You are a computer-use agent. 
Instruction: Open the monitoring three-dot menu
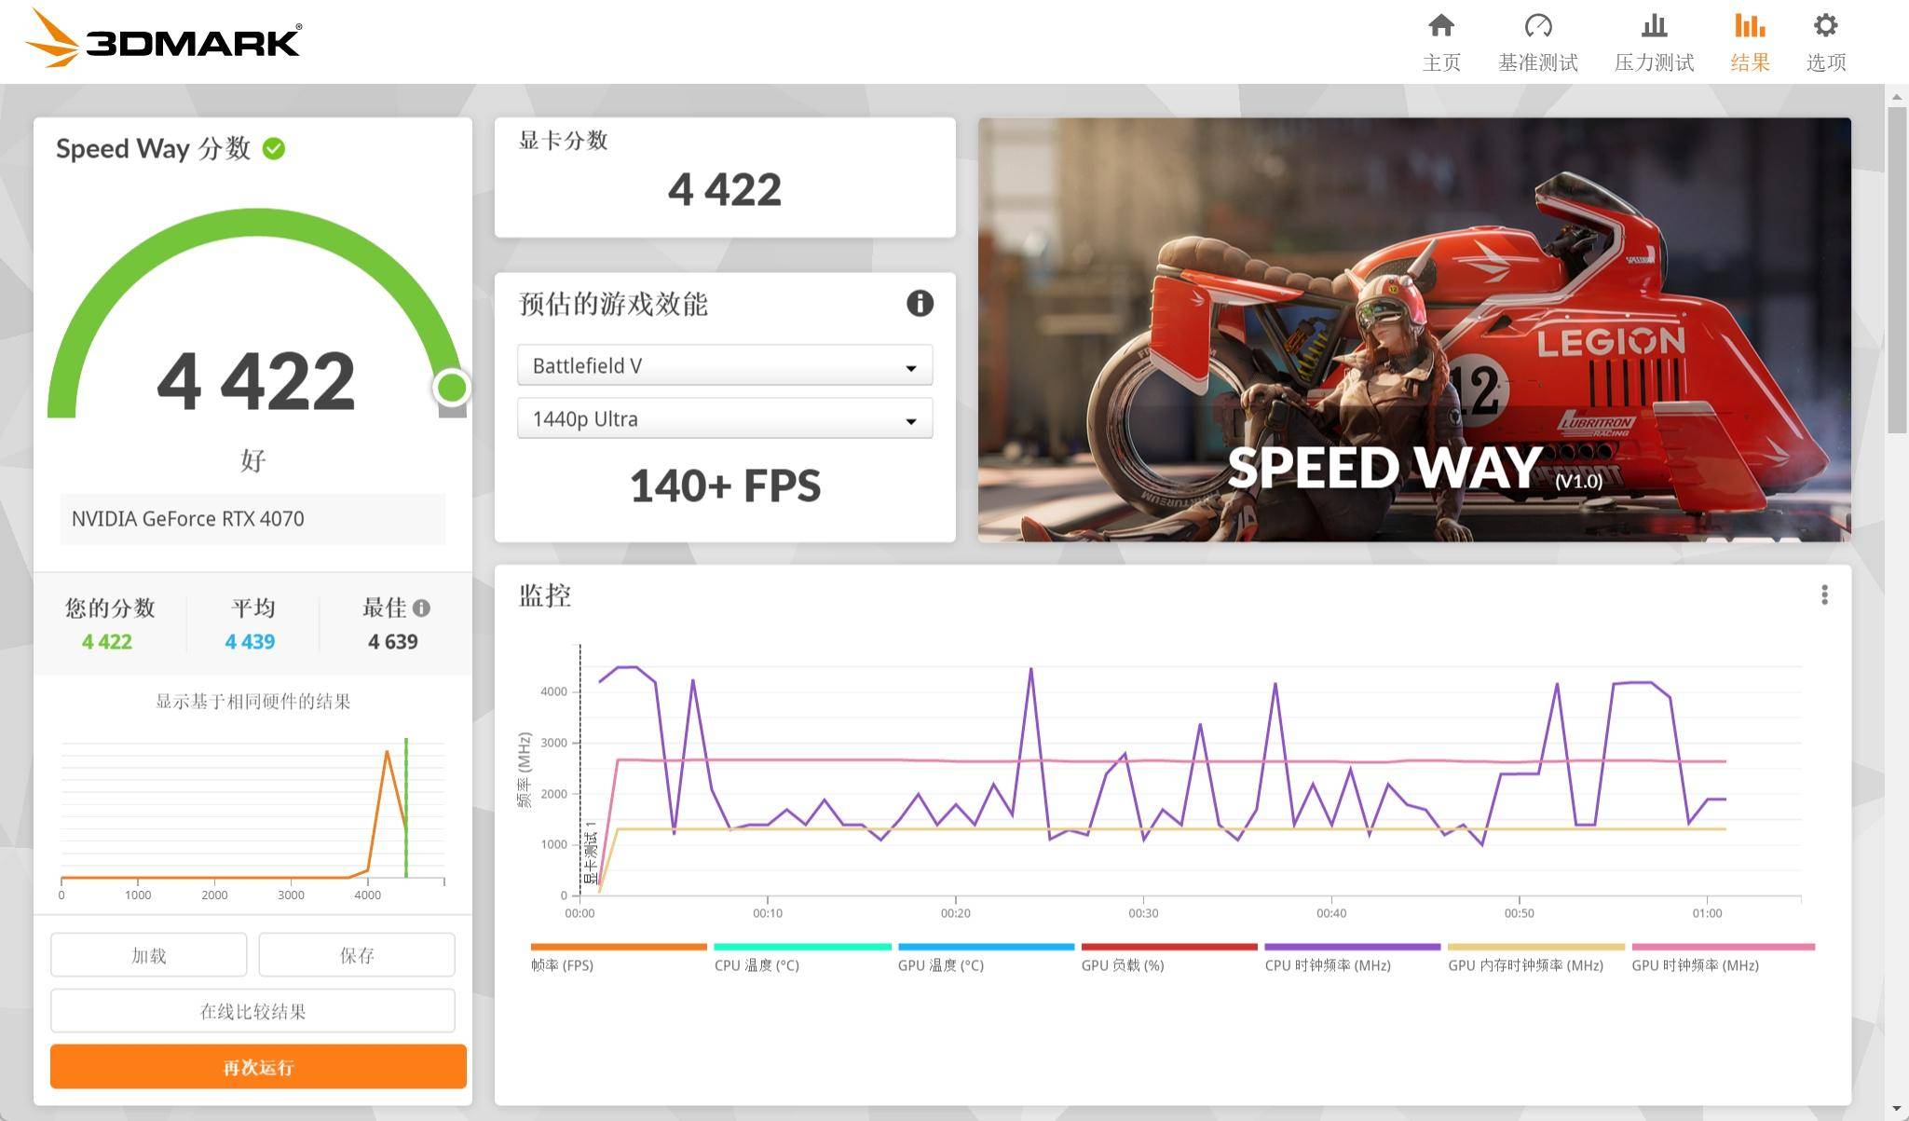coord(1824,595)
